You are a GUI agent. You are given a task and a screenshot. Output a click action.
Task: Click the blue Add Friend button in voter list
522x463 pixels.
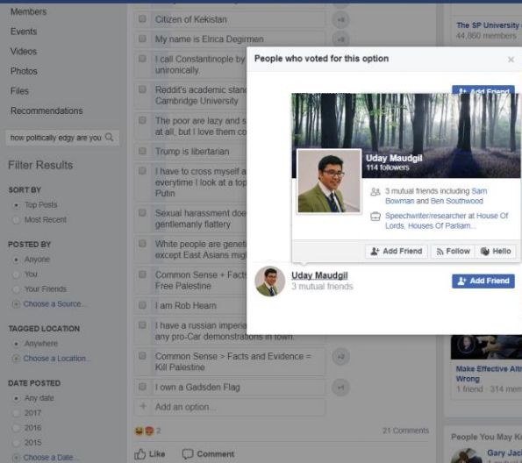(x=483, y=281)
